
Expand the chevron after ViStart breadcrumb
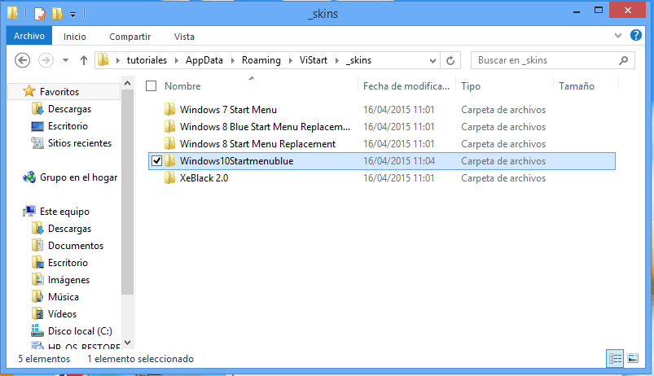[337, 61]
